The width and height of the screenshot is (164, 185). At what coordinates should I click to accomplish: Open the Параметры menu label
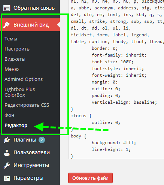(28, 178)
